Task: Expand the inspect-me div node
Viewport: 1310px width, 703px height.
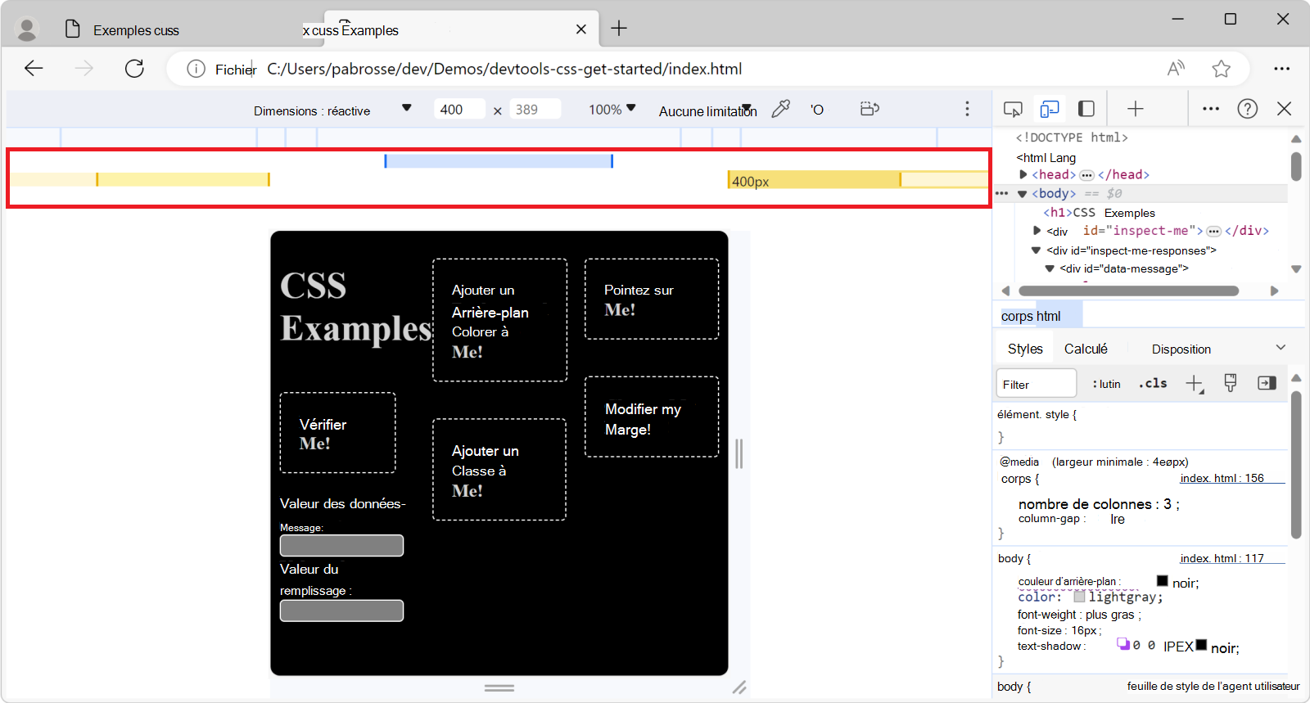Action: coord(1037,231)
